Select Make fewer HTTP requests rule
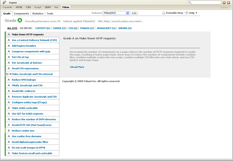Viewport: 233px width, 161px height. pyautogui.click(x=32, y=34)
